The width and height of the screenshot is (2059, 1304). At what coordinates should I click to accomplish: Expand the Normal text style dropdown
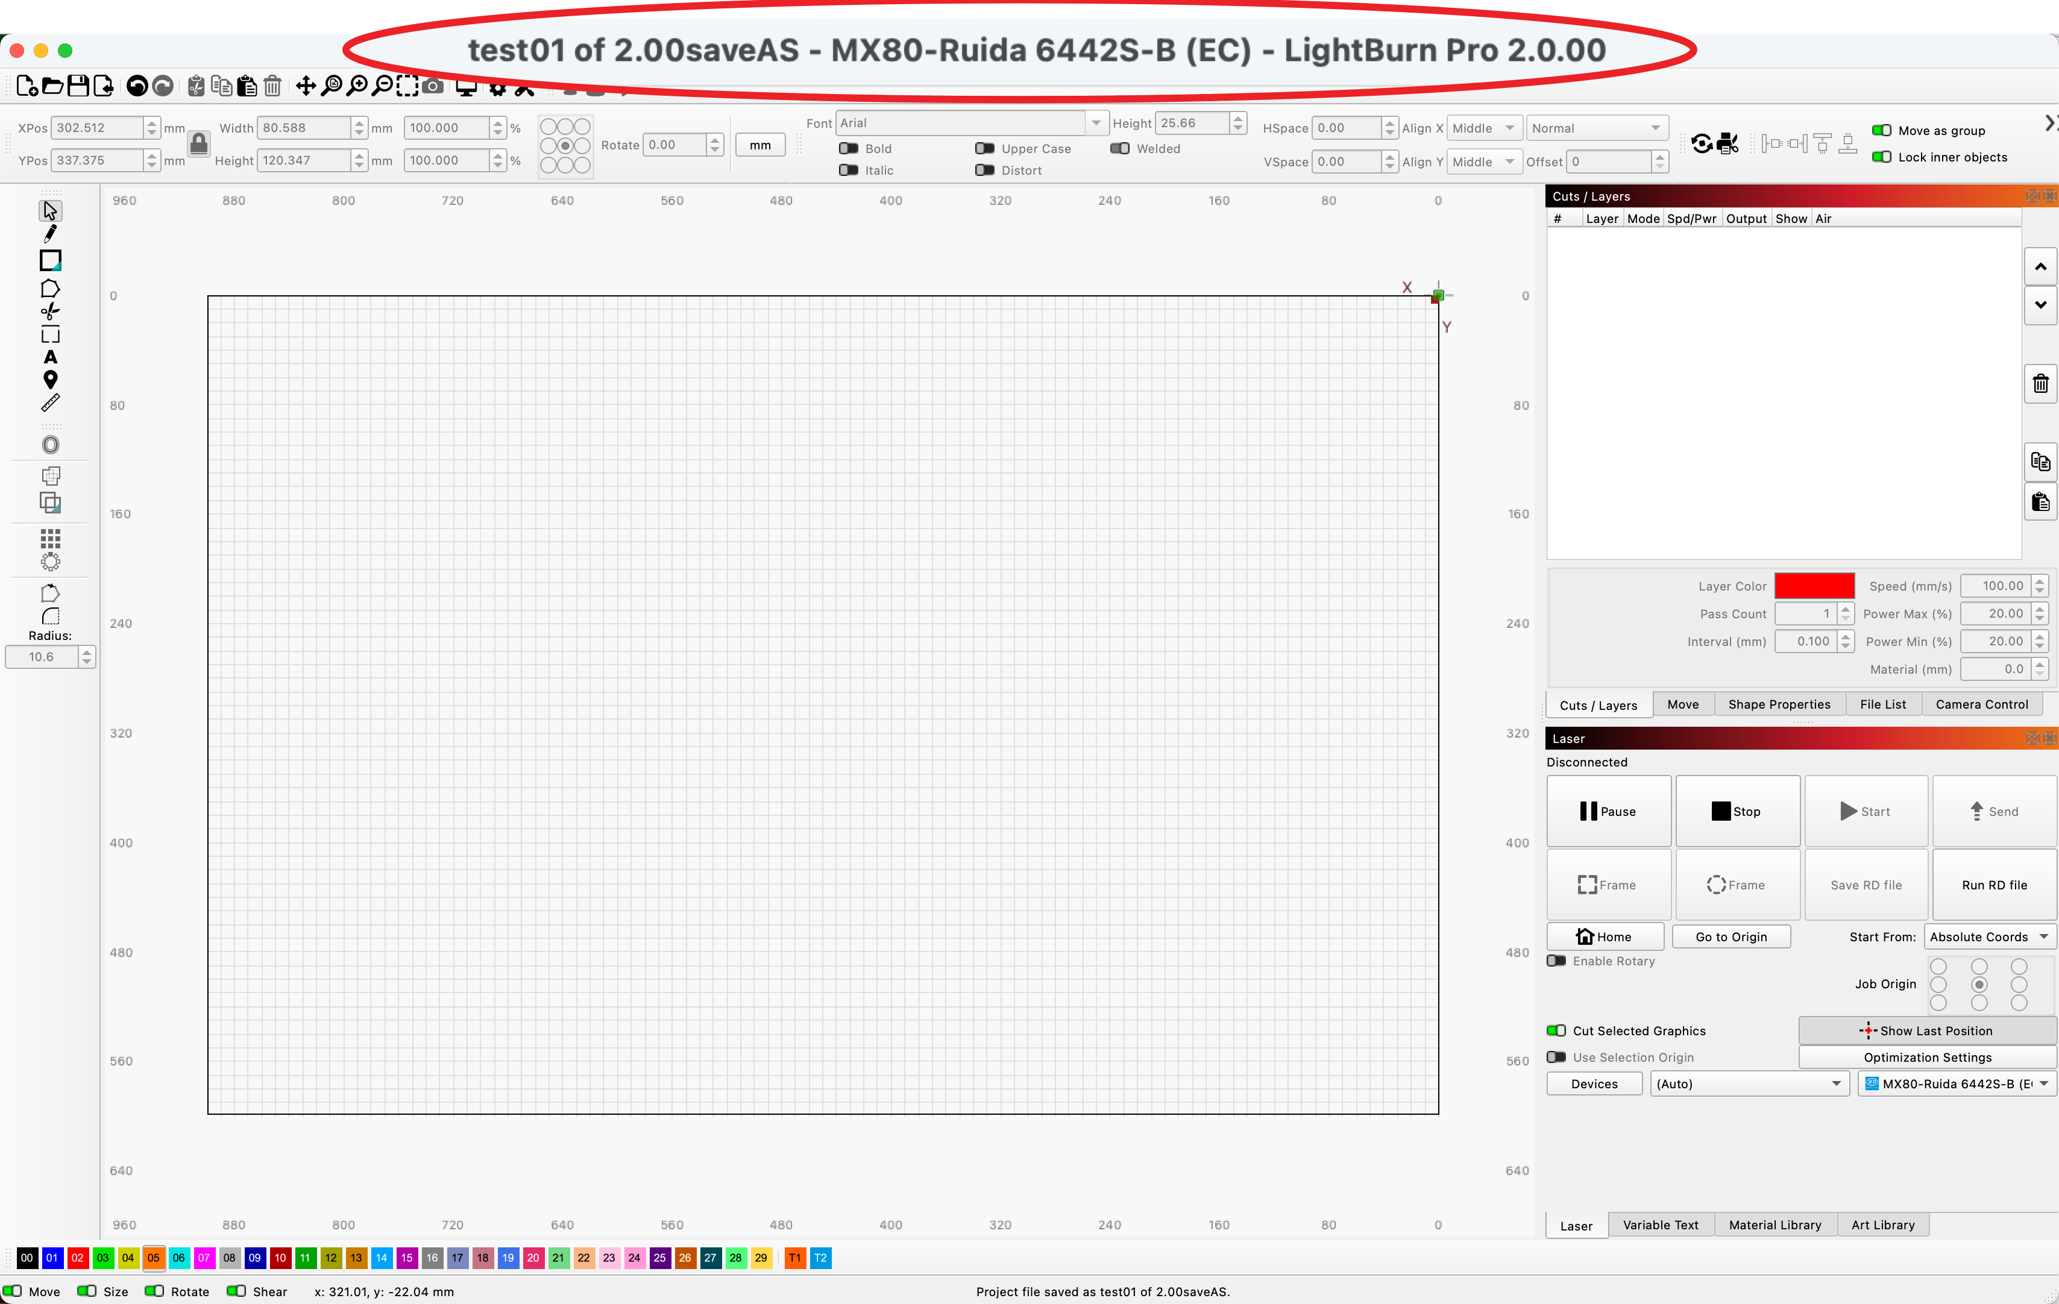click(x=1597, y=128)
